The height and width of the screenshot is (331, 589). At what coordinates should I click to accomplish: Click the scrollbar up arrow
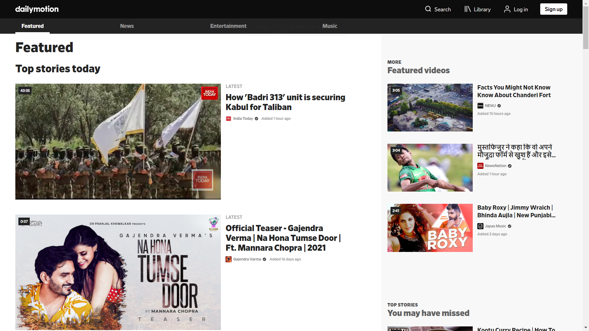click(x=586, y=3)
